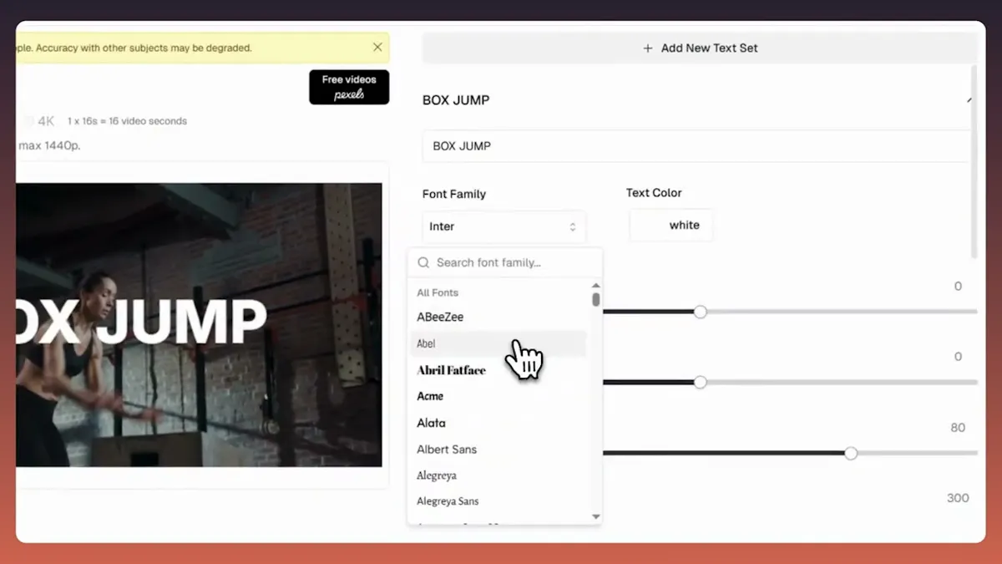Select the Alegreya Sans font

pos(498,501)
